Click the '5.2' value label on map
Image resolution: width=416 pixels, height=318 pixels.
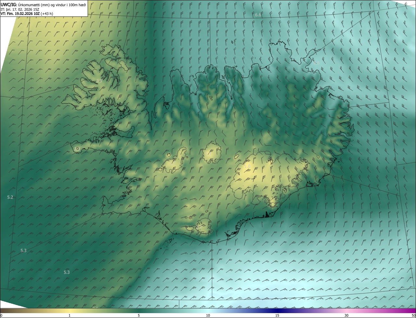tap(10, 197)
